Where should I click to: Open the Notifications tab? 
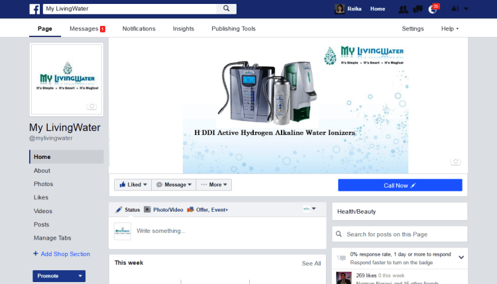point(139,28)
